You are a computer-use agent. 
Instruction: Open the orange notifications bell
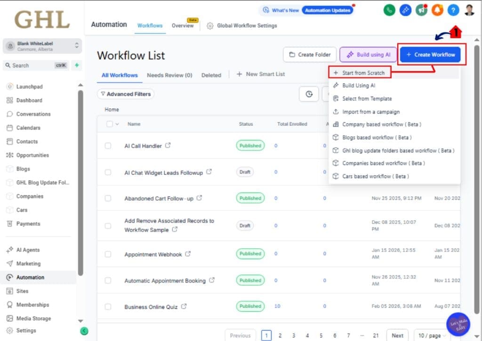coord(437,10)
